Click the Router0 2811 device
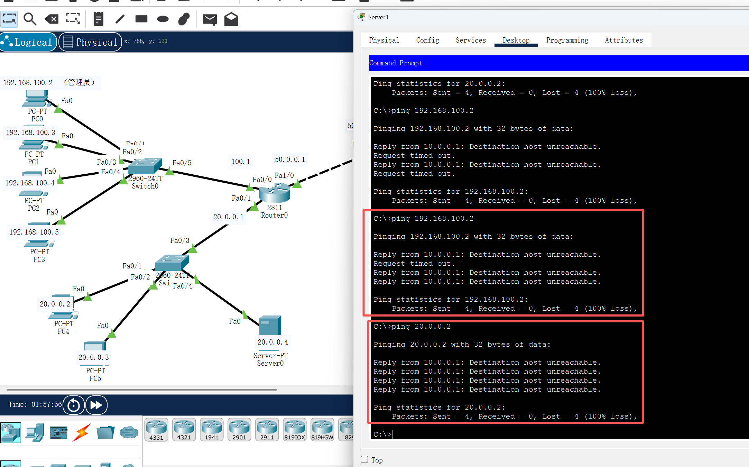The height and width of the screenshot is (467, 749). coord(275,194)
